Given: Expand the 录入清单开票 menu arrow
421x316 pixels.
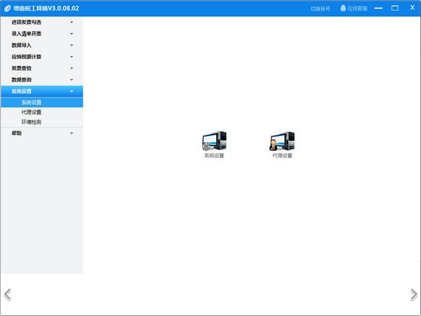Looking at the screenshot, I should coord(72,34).
